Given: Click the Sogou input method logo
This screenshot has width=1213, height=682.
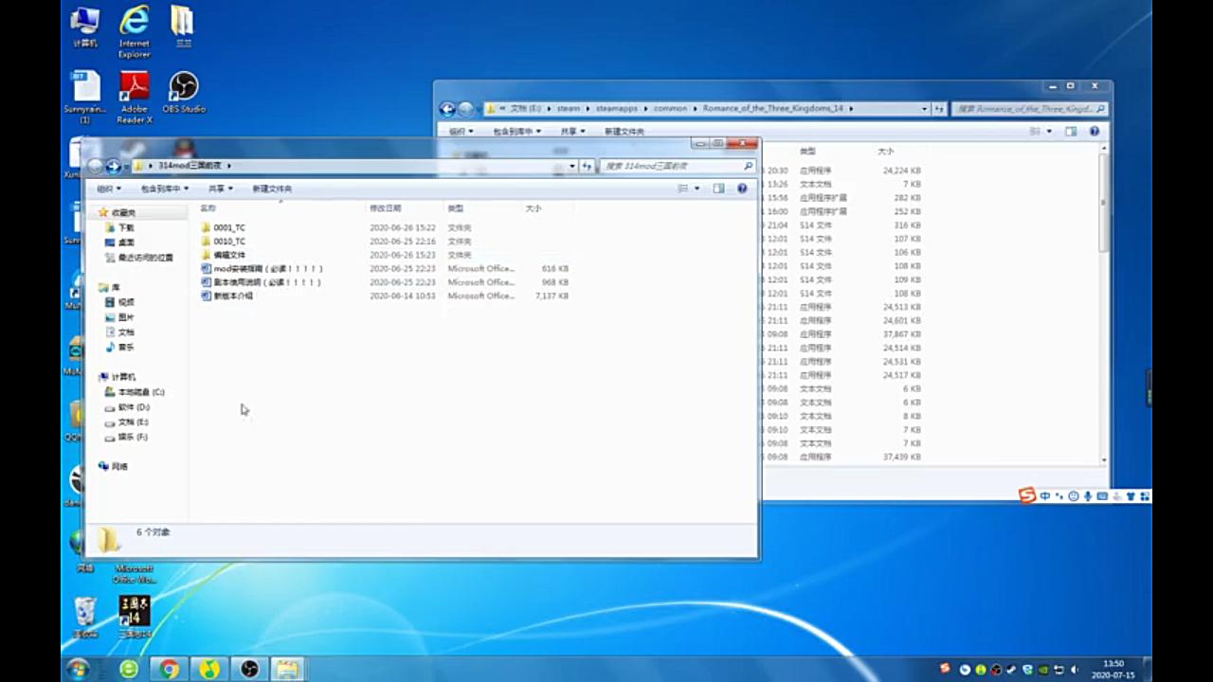Looking at the screenshot, I should [1027, 496].
